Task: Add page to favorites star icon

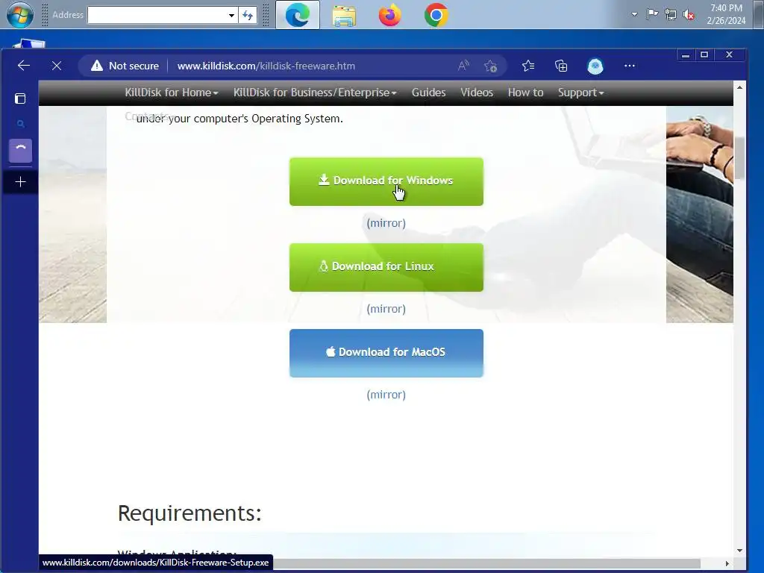Action: 491,66
